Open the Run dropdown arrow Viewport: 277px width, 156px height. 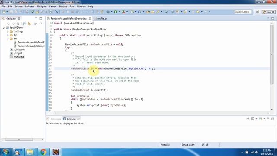tap(119, 12)
